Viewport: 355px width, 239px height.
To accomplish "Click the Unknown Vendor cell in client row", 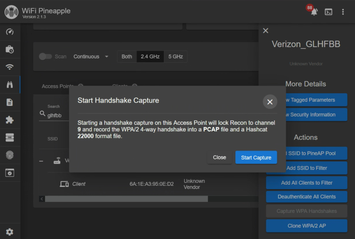I will click(194, 184).
